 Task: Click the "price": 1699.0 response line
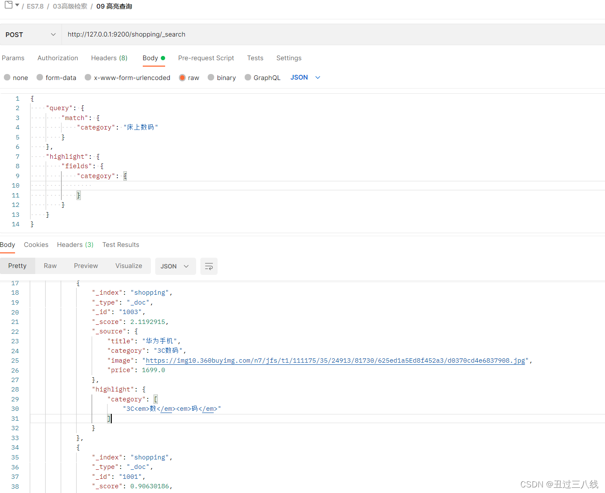tap(136, 370)
